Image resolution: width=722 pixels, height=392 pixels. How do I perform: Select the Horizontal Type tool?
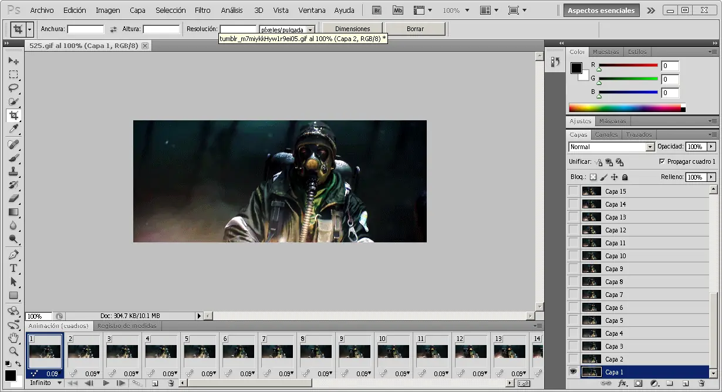tap(14, 268)
